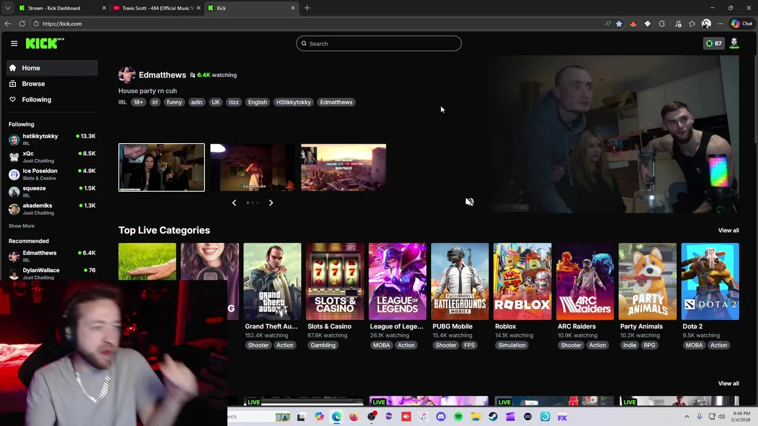Click the funny stream tag
Image resolution: width=758 pixels, height=426 pixels.
click(x=174, y=102)
